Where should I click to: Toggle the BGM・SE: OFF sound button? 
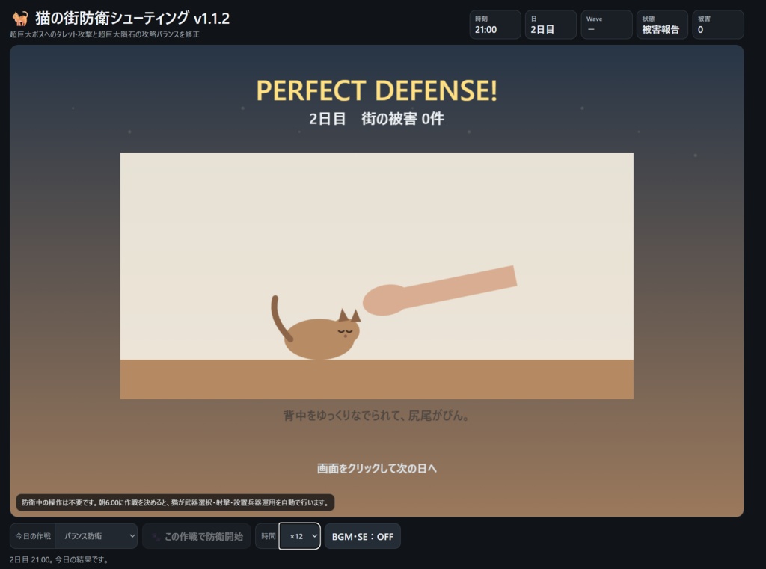click(x=363, y=536)
